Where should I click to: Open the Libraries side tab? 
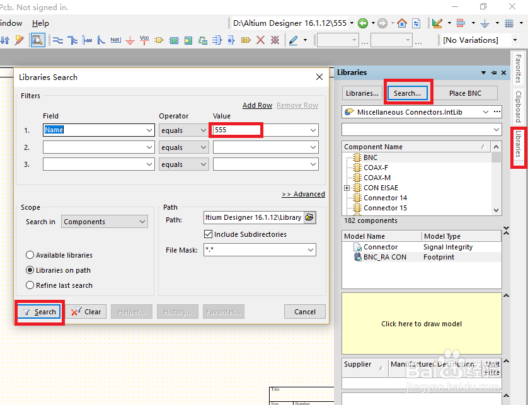pos(519,144)
